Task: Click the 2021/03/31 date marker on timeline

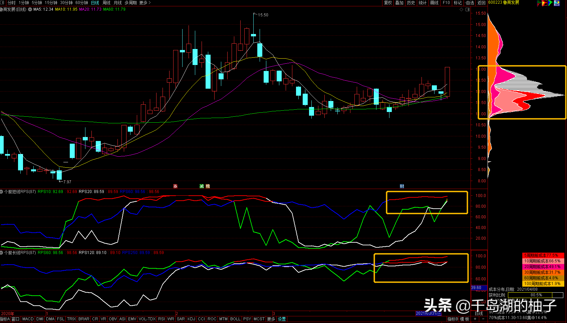Action: [x=428, y=313]
